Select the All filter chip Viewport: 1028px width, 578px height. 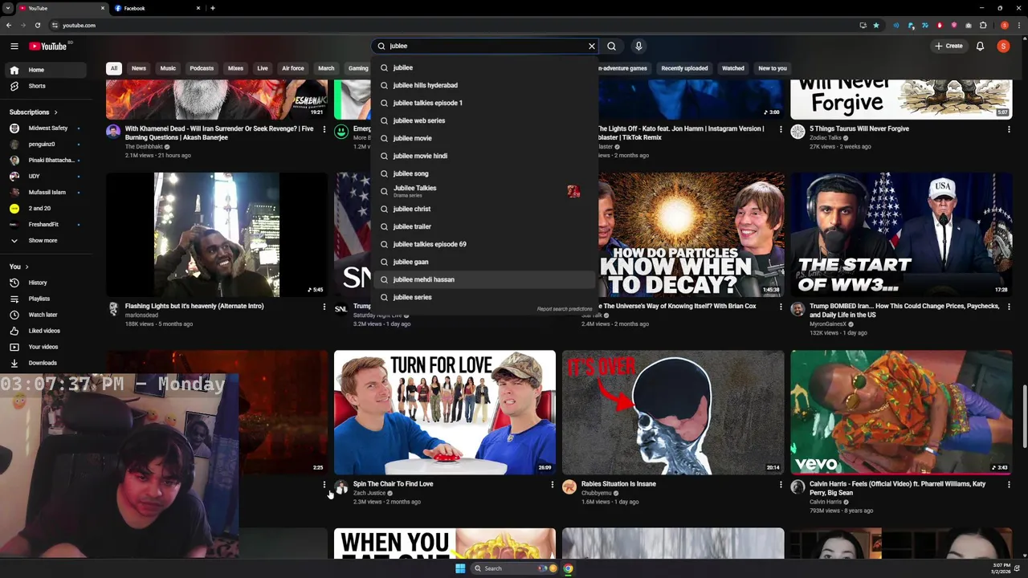(x=114, y=68)
